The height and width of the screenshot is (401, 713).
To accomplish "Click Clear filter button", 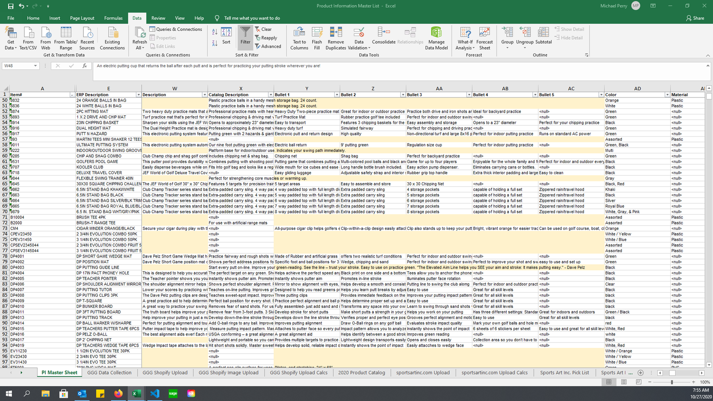I will click(x=263, y=29).
